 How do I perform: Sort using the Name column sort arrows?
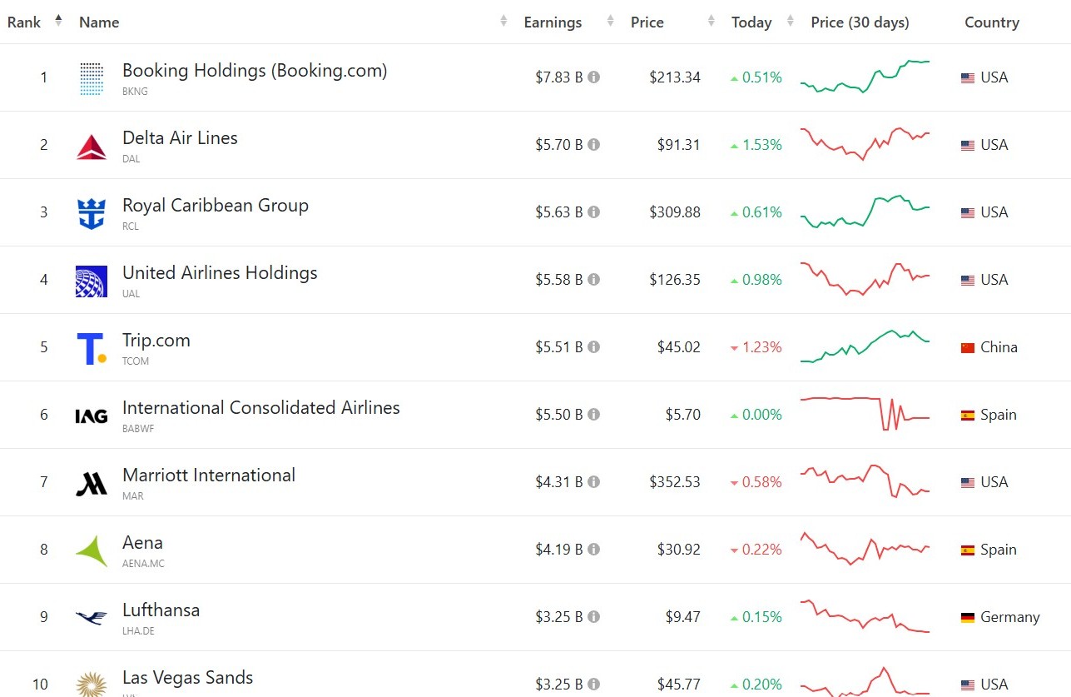(503, 22)
